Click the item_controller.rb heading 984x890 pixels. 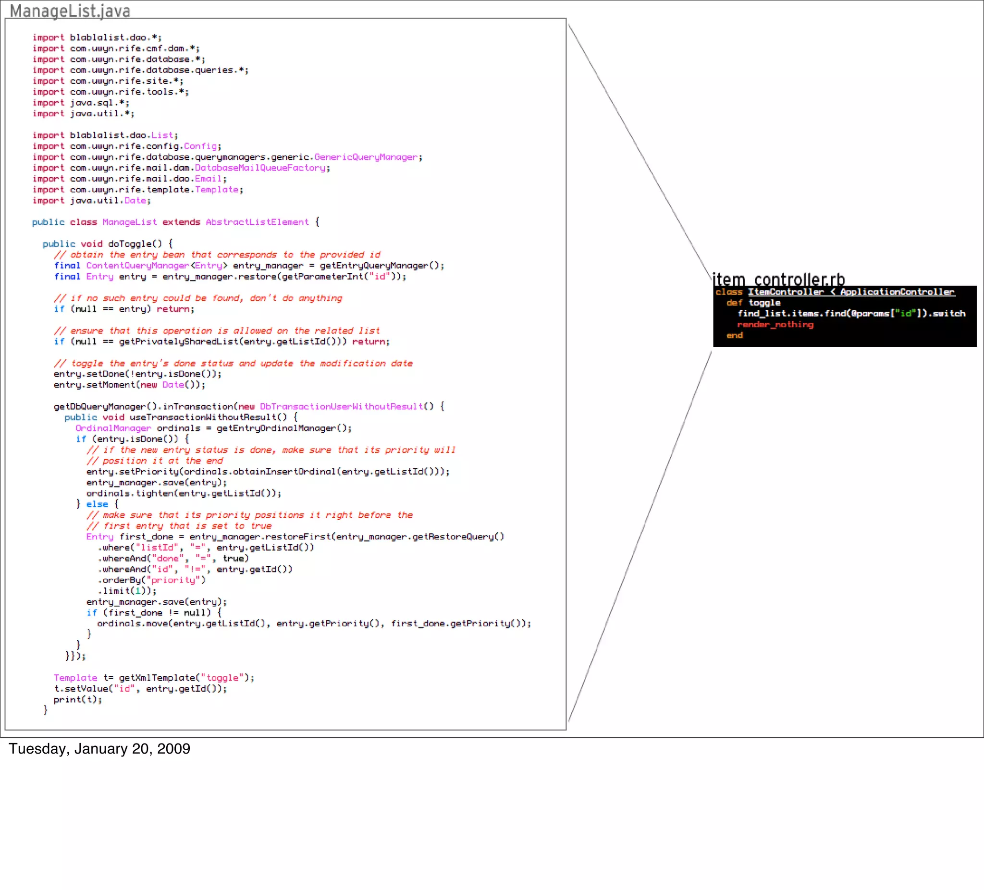[x=778, y=280]
